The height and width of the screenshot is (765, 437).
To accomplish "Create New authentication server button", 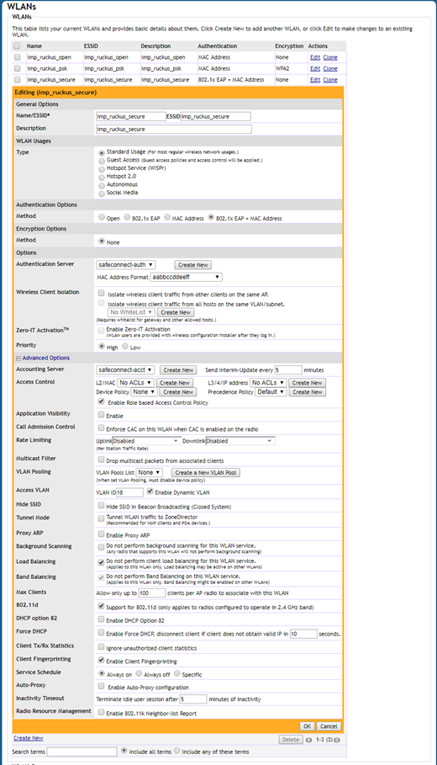I will (x=193, y=265).
